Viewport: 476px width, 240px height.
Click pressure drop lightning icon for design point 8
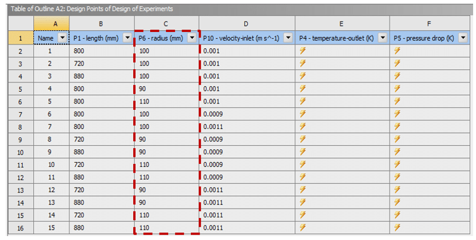coord(397,139)
